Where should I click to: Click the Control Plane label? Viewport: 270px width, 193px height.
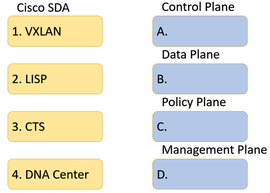tap(198, 7)
